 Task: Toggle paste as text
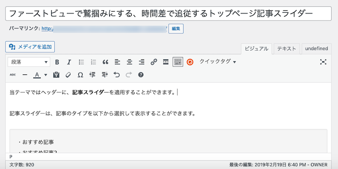click(56, 75)
